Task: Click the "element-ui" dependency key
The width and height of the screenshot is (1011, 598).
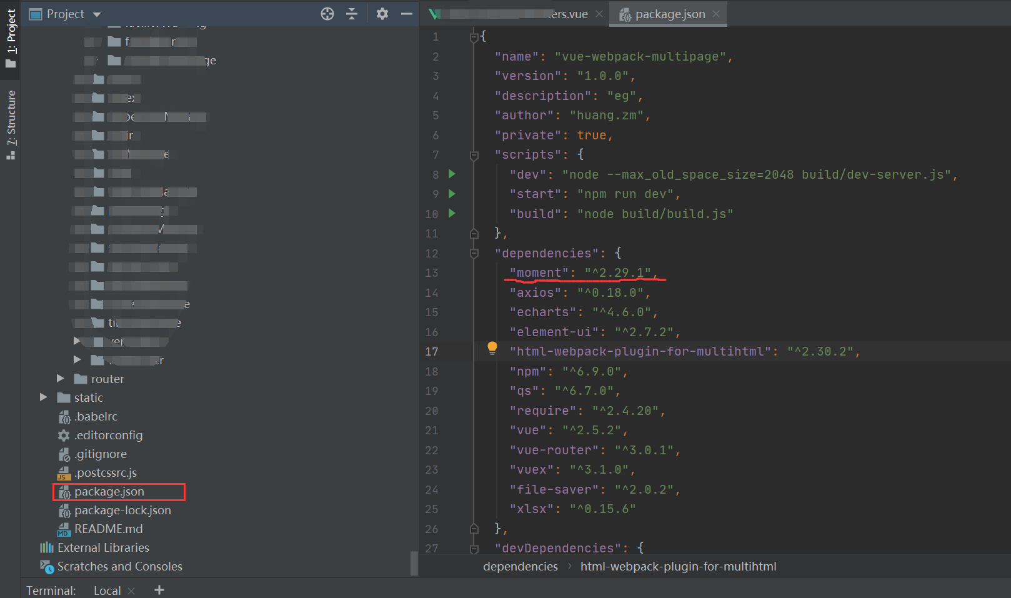Action: click(x=554, y=332)
